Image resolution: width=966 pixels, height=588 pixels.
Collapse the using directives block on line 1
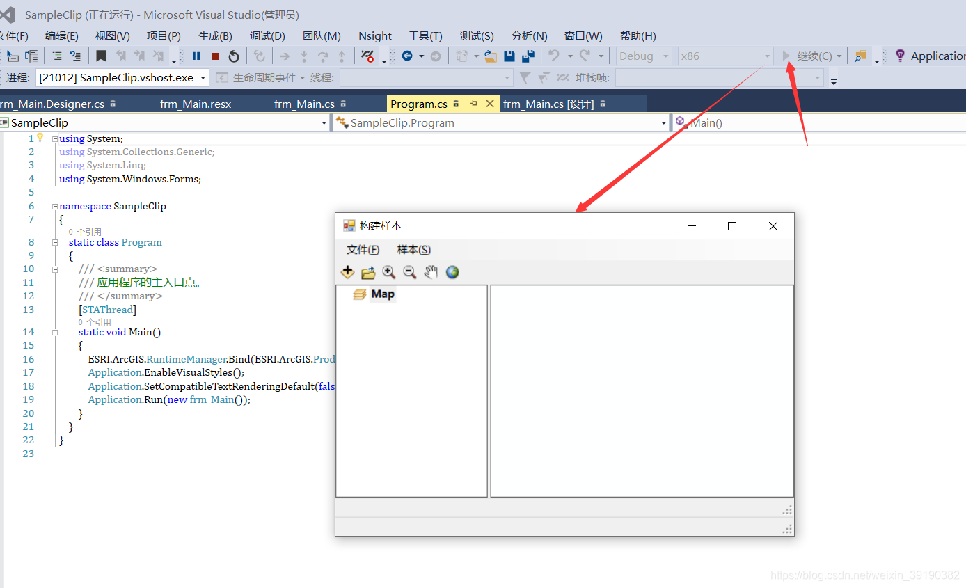click(55, 139)
